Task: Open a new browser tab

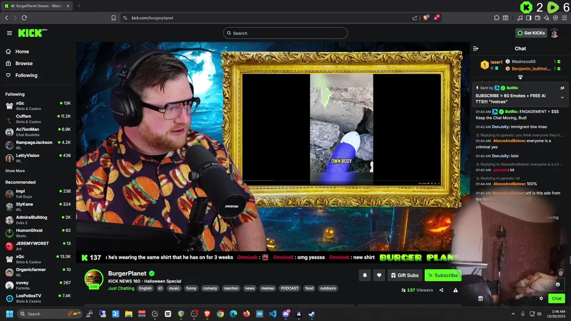Action: click(x=79, y=6)
